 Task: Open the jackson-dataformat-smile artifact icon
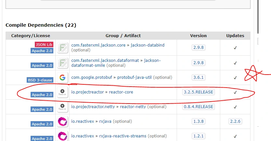[62, 63]
